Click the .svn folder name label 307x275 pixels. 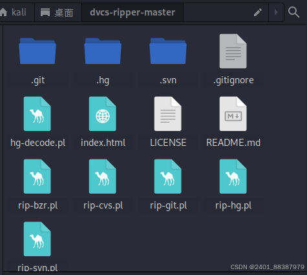click(168, 80)
